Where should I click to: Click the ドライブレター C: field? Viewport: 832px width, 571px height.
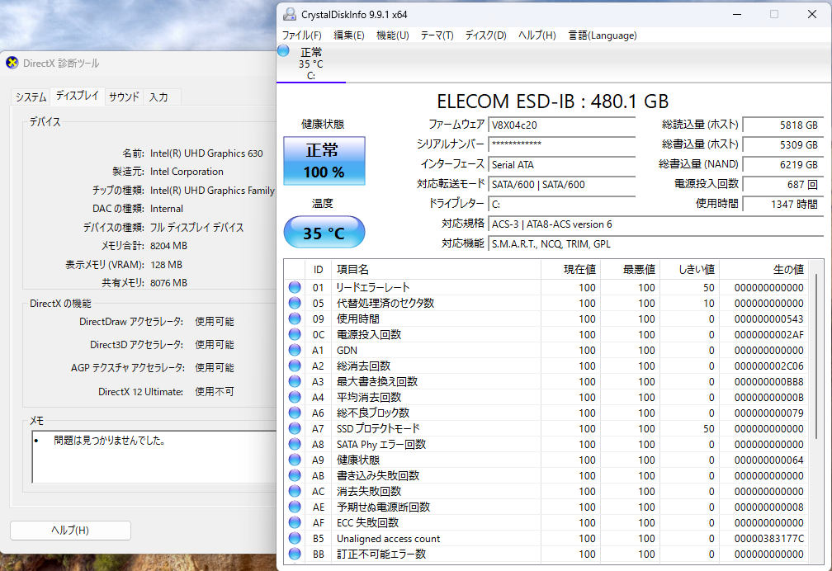pos(561,205)
